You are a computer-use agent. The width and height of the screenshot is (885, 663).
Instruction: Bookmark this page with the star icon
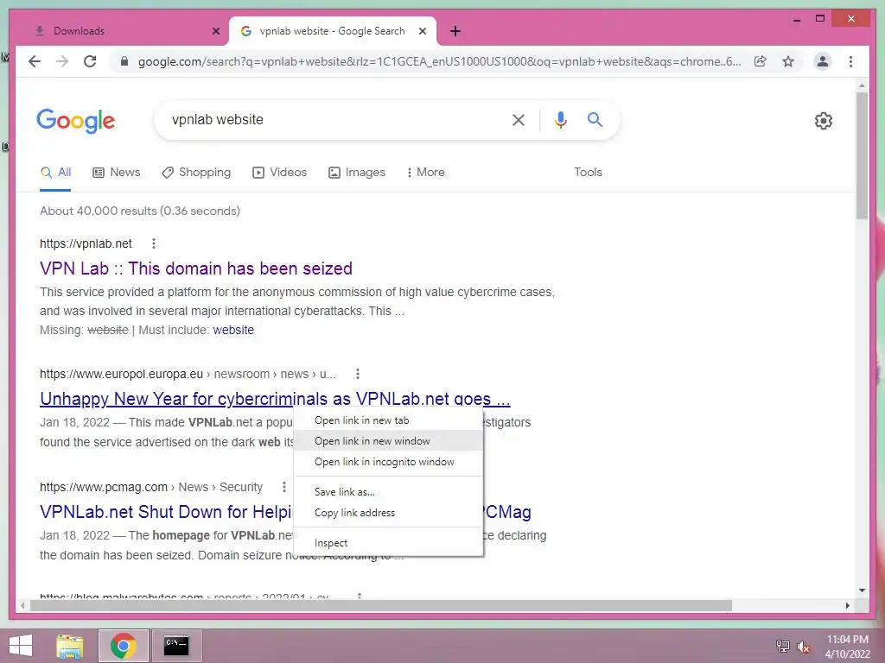[x=788, y=61]
